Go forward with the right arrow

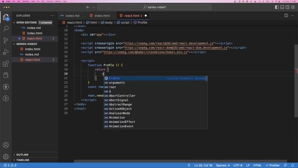[94, 7]
